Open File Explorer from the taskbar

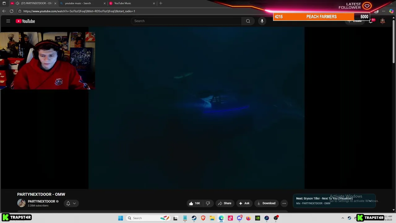(x=212, y=218)
